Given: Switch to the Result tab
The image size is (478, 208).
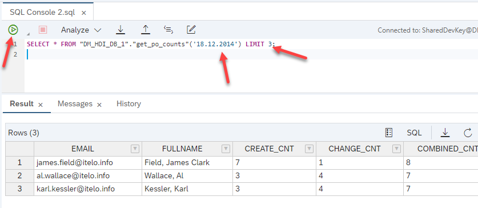Looking at the screenshot, I should point(22,103).
